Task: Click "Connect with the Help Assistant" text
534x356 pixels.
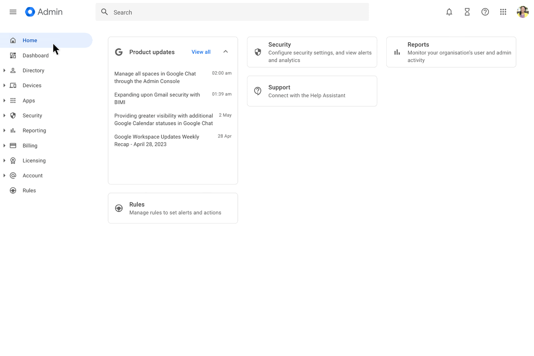Action: (307, 96)
